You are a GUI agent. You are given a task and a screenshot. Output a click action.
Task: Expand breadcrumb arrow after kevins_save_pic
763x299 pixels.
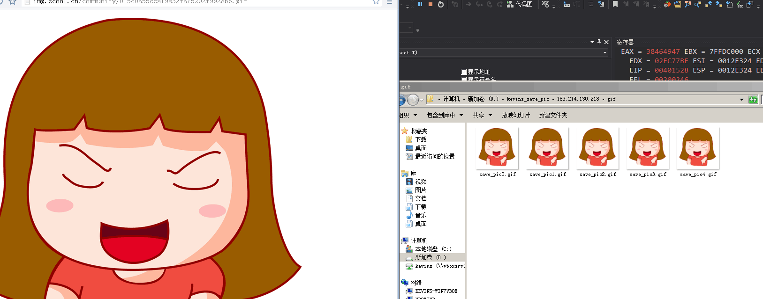click(553, 99)
